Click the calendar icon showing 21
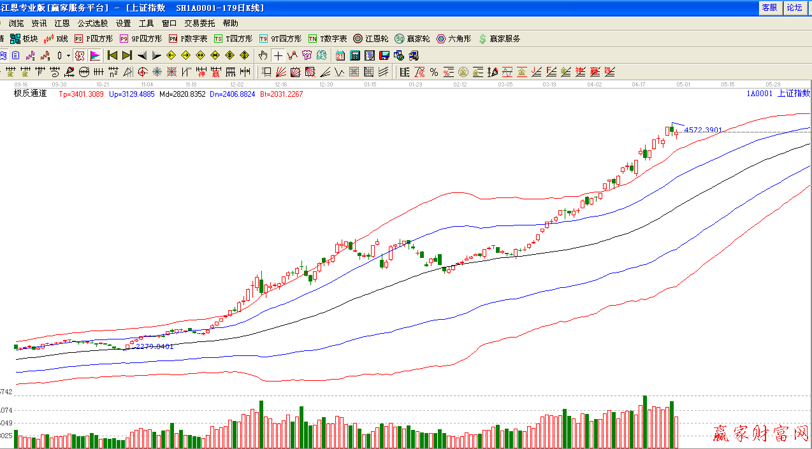Viewport: 812px width, 449px height. (340, 55)
